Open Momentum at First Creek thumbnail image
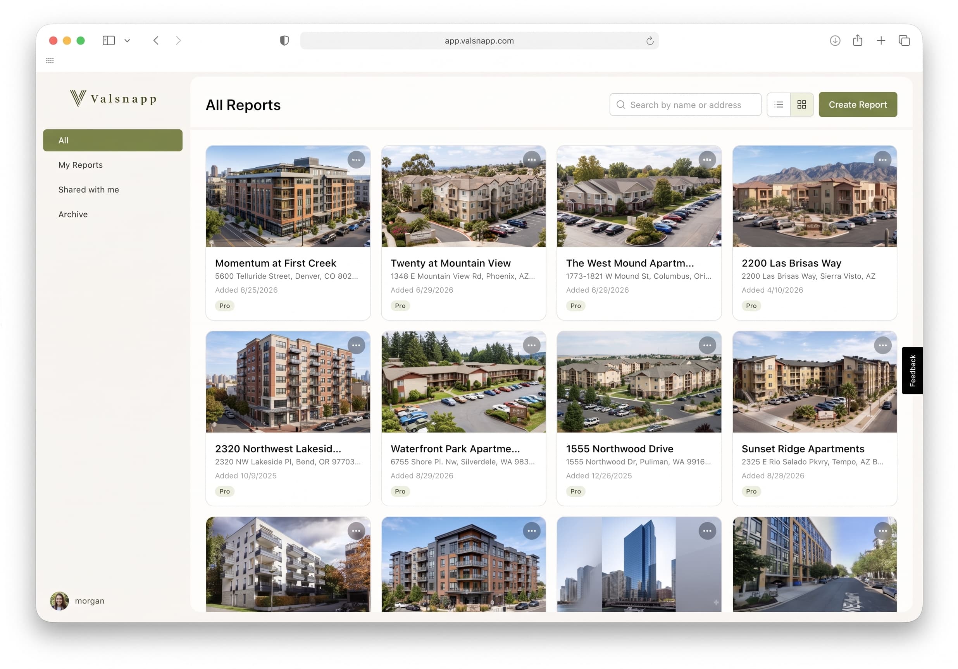The width and height of the screenshot is (958, 669). coord(288,196)
